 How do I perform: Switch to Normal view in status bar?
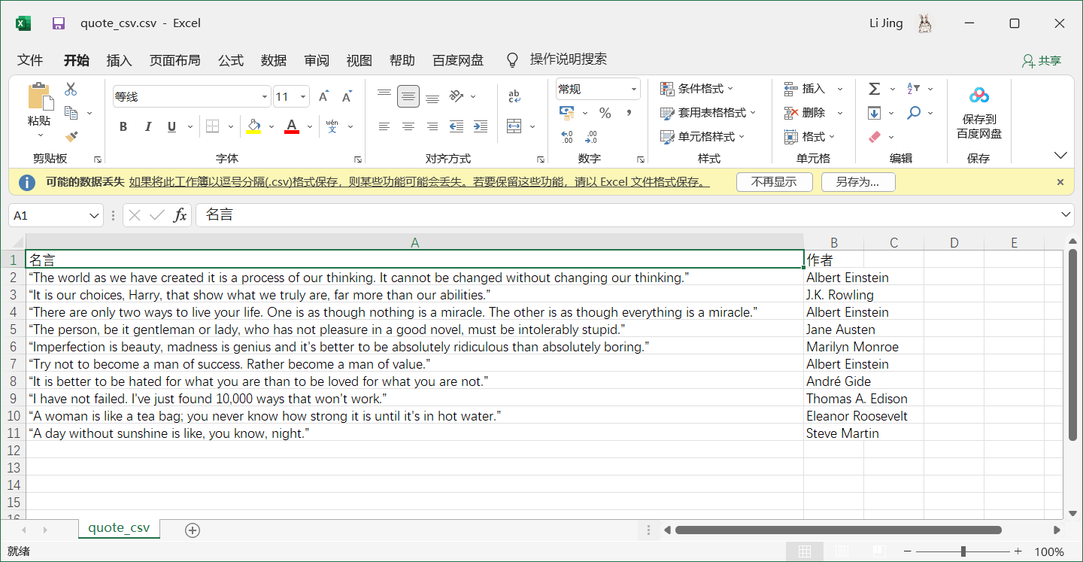(804, 551)
